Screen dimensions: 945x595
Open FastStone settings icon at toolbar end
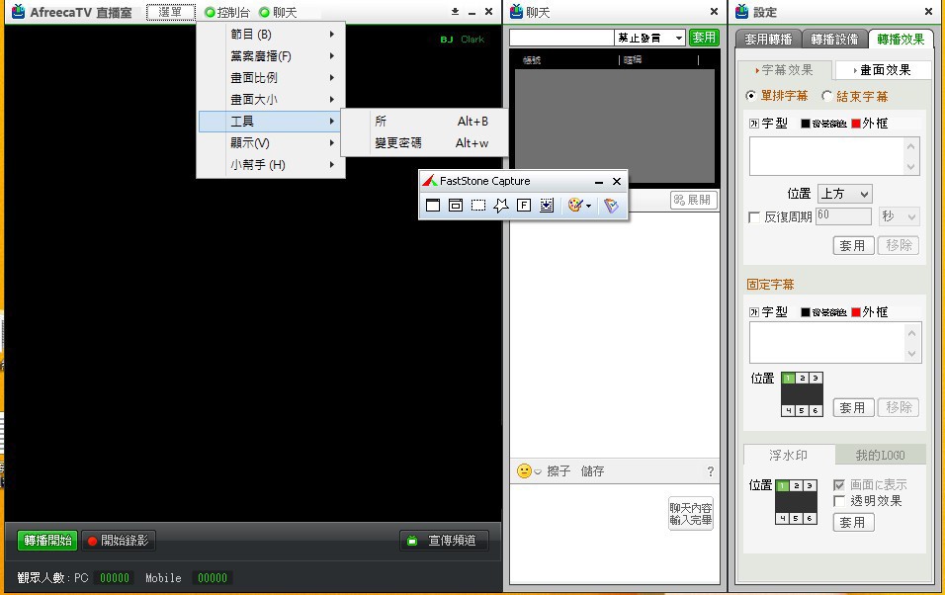pos(611,206)
